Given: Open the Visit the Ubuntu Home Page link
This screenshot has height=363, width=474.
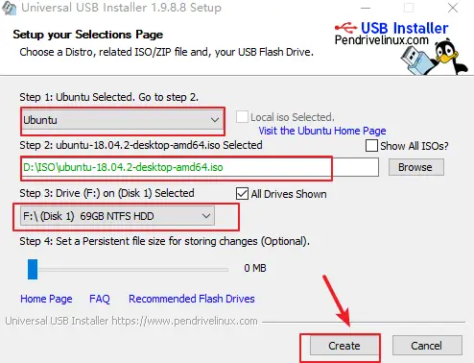Looking at the screenshot, I should [322, 131].
